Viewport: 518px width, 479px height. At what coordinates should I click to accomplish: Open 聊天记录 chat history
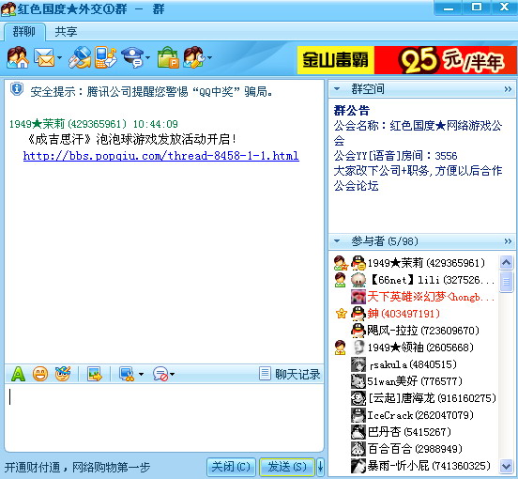290,374
